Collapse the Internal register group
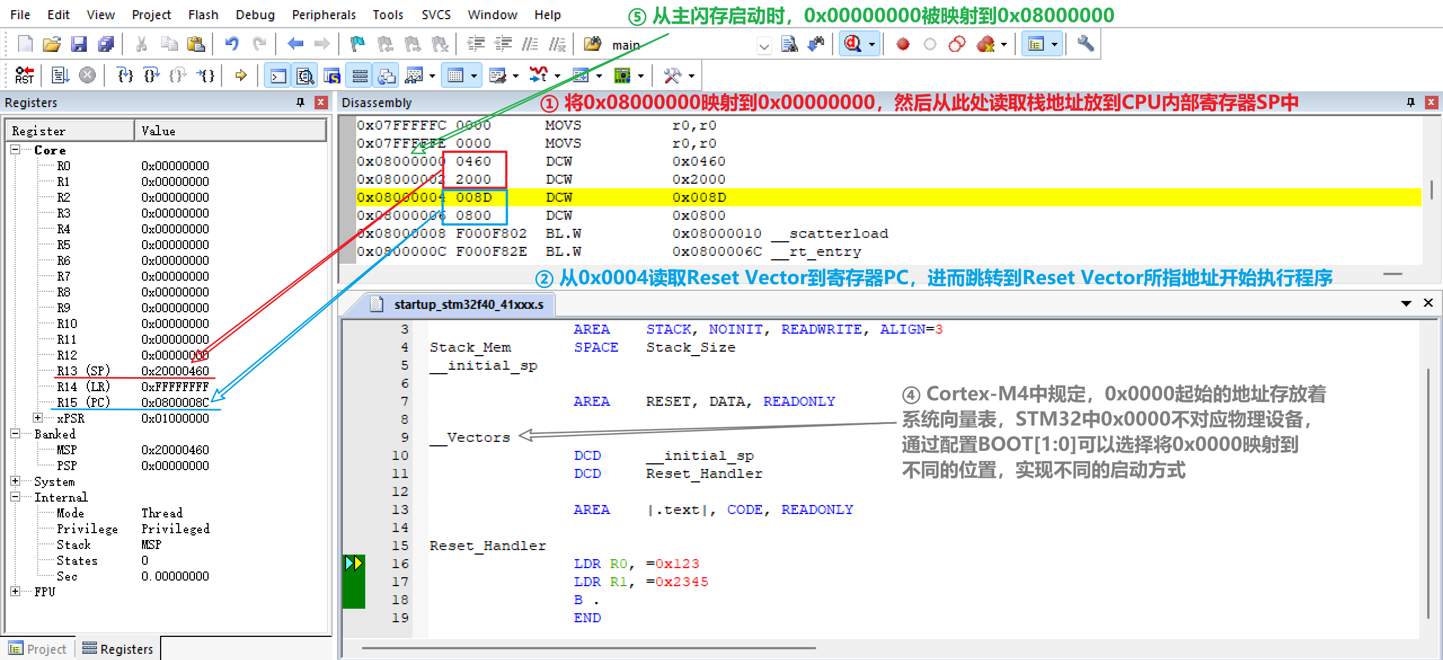 click(15, 497)
